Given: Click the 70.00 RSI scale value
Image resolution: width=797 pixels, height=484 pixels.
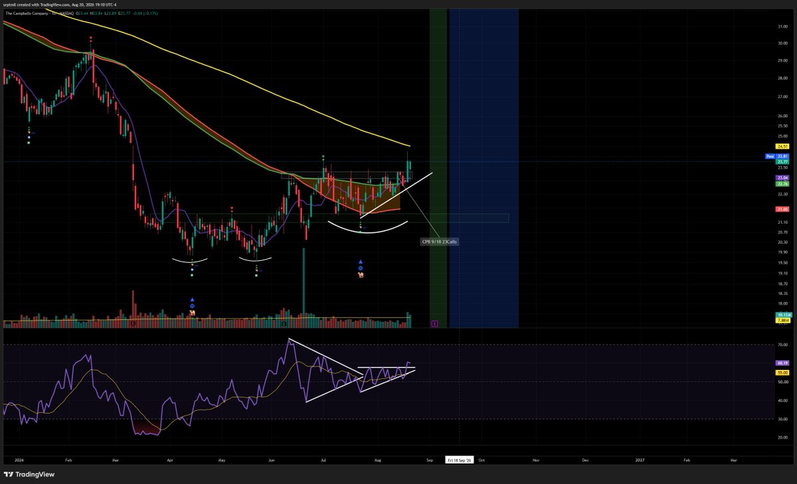Looking at the screenshot, I should [782, 345].
